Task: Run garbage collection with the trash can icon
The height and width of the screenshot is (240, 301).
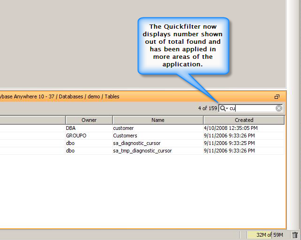Action: pos(295,235)
